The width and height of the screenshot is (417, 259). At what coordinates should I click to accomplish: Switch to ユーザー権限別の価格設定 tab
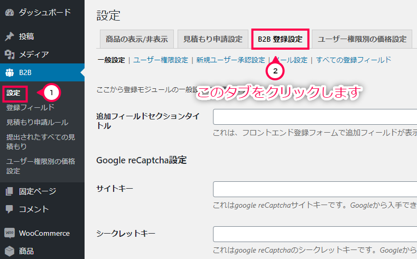tap(362, 39)
